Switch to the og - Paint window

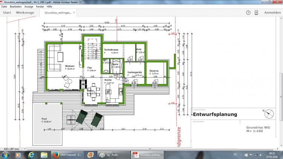(112, 155)
